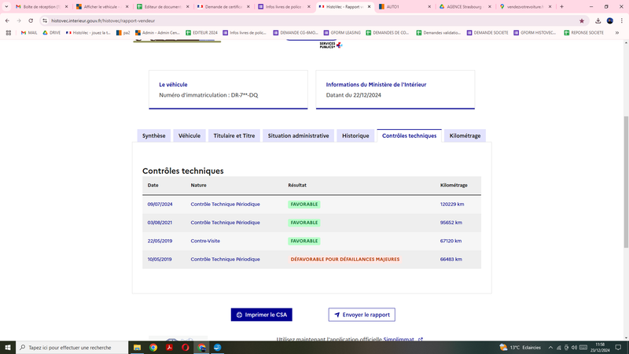Screen dimensions: 629x354
Task: Open the new tab plus button
Action: (561, 7)
